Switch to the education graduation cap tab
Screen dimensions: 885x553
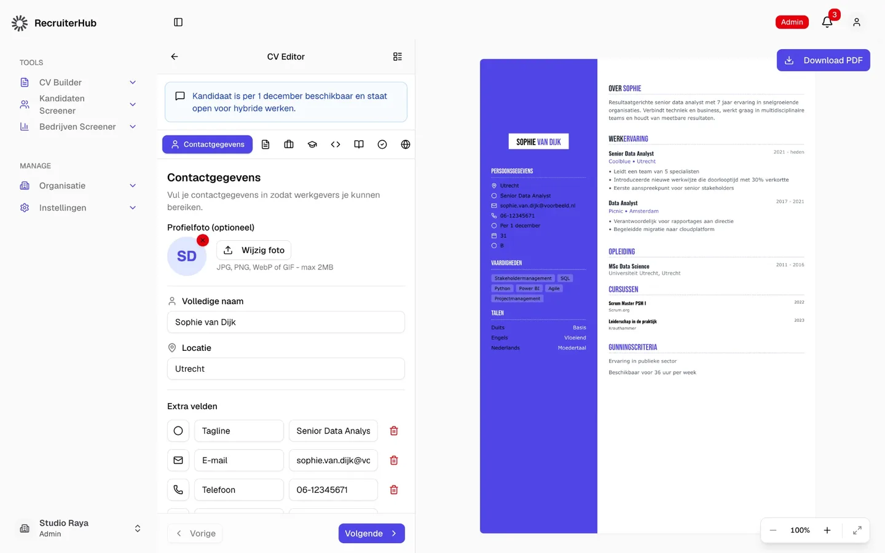(x=312, y=144)
